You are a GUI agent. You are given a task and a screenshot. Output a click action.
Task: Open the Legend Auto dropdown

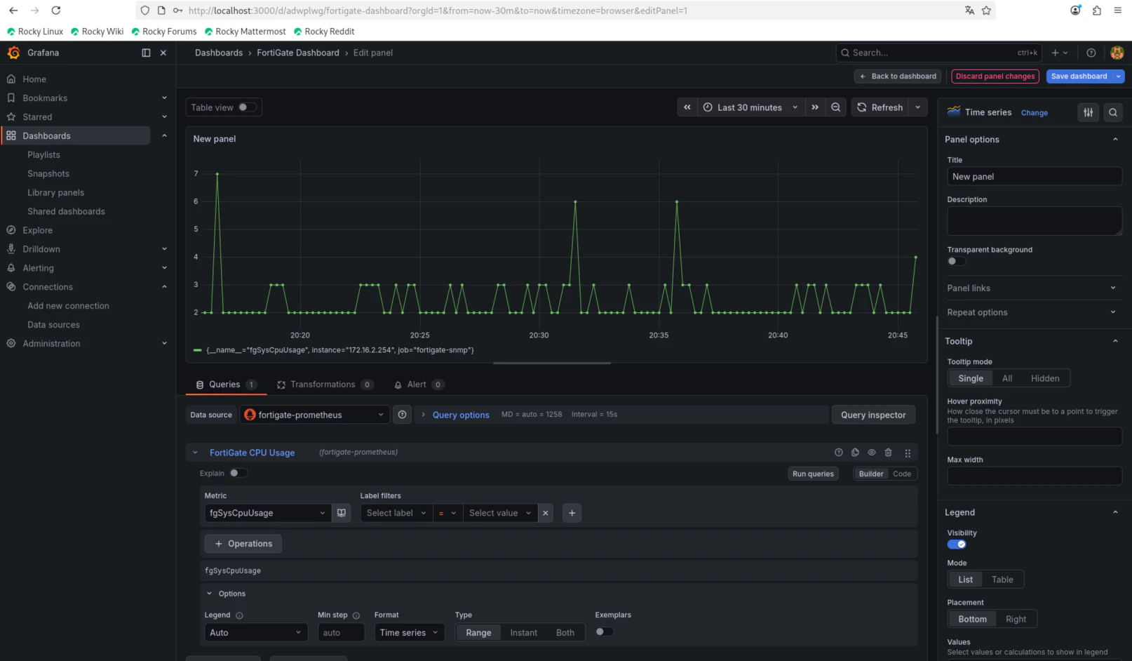click(x=256, y=632)
